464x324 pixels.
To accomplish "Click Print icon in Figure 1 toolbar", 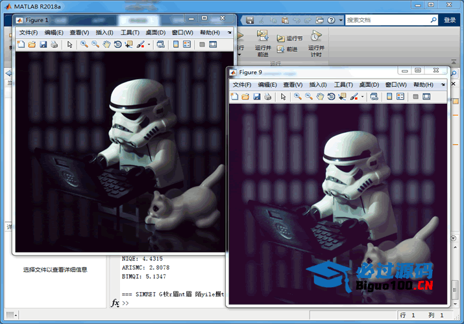I will point(54,45).
